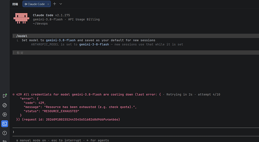
Task: Click the ~/devops working directory text
Action: tap(40, 24)
